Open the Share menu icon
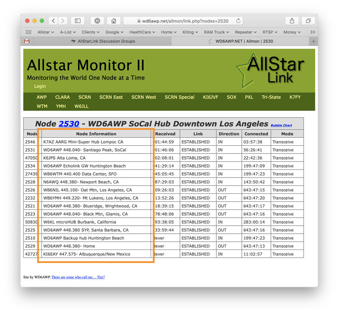 (x=292, y=21)
